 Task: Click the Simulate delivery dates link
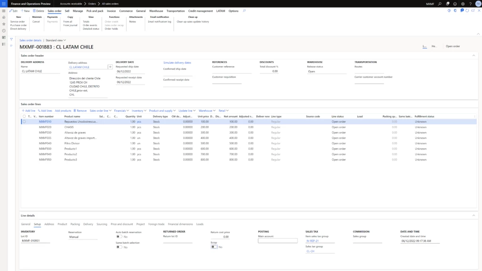[x=177, y=63]
